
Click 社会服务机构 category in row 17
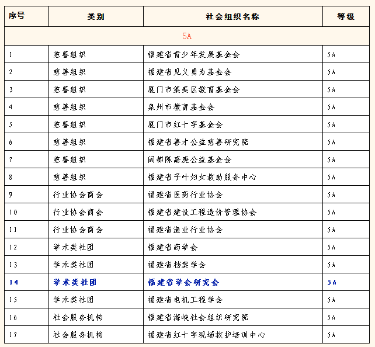[78, 335]
